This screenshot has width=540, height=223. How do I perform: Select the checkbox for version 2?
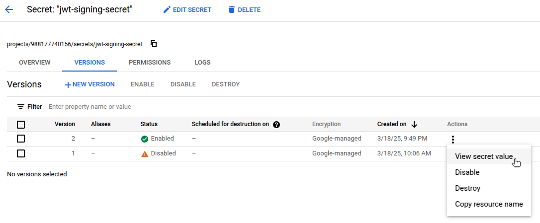tap(21, 139)
